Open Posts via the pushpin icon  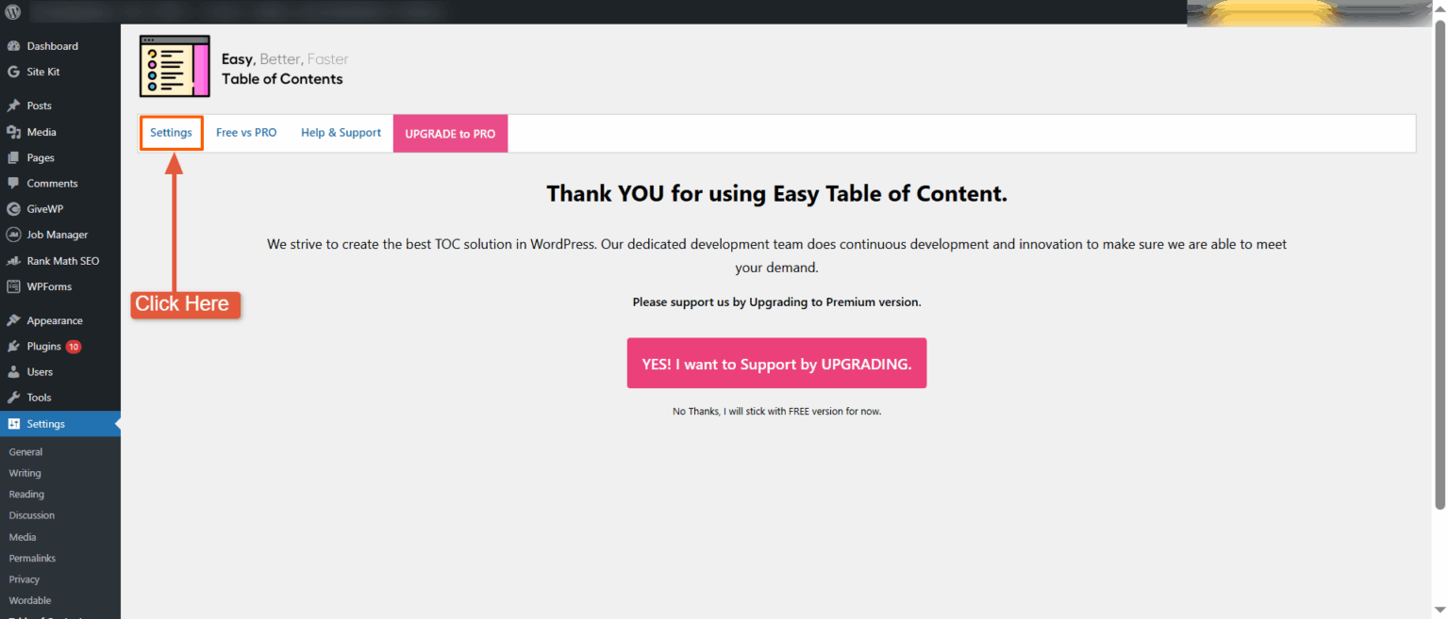(13, 106)
